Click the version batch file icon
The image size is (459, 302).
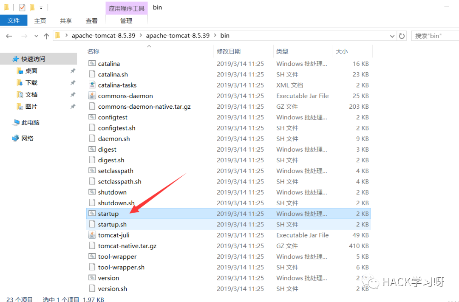(x=92, y=278)
